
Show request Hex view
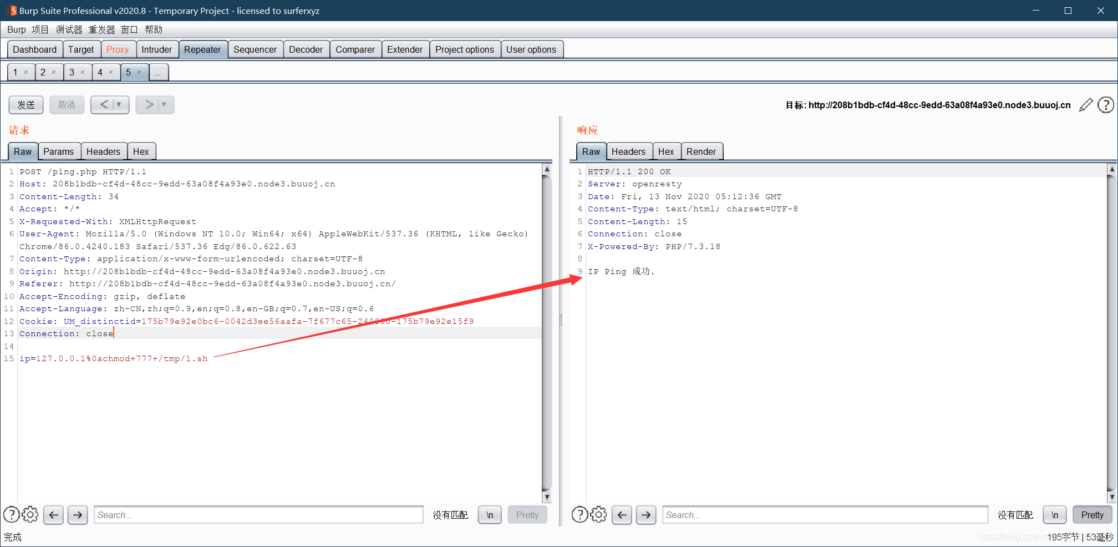coord(141,151)
